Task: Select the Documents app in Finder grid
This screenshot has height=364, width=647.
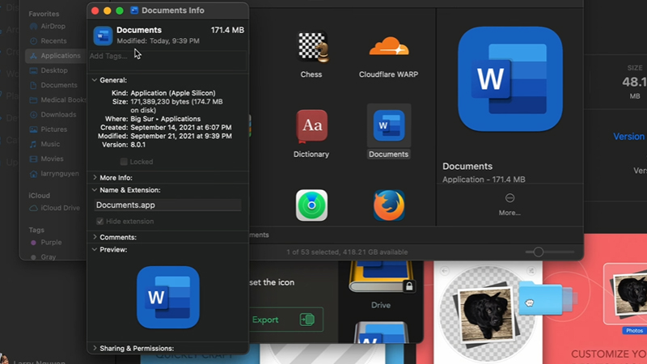Action: coord(389,127)
